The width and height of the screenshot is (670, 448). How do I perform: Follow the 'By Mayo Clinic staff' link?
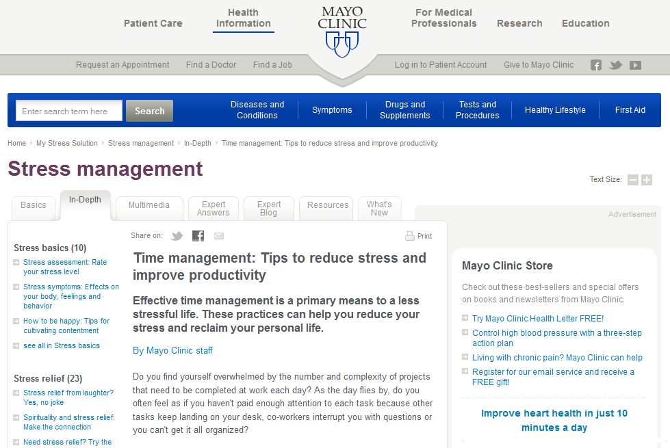click(172, 351)
